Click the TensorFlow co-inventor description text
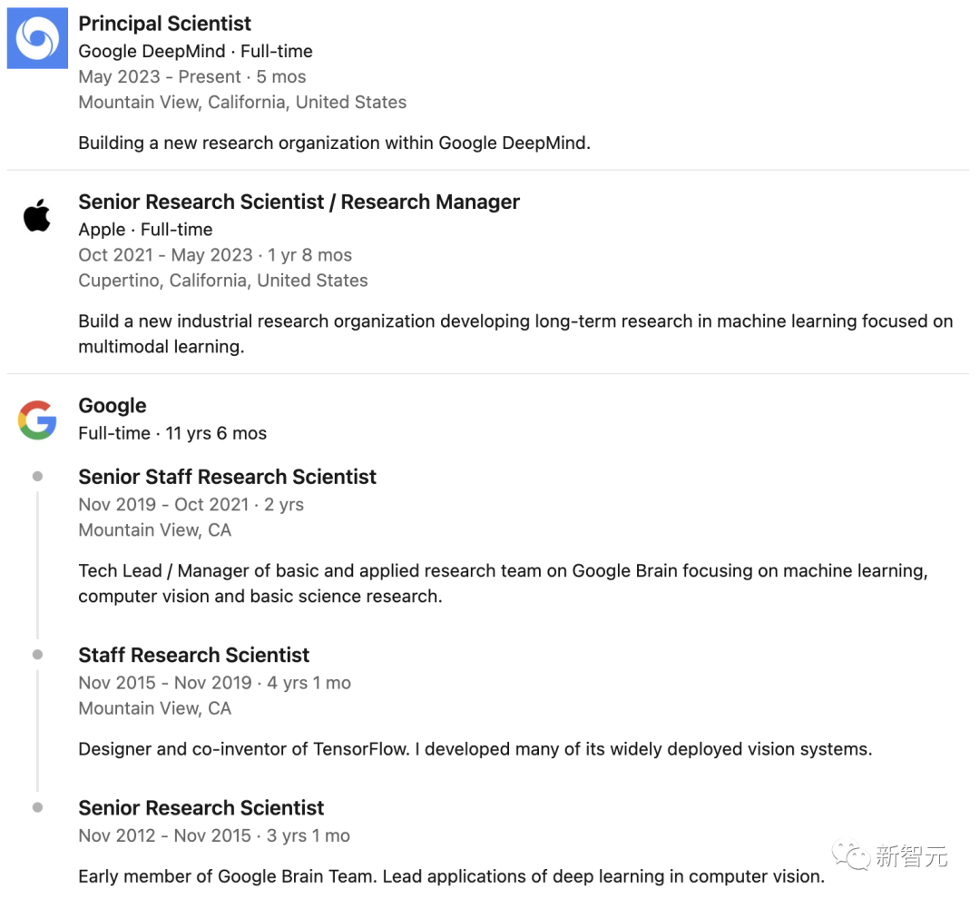 475,749
